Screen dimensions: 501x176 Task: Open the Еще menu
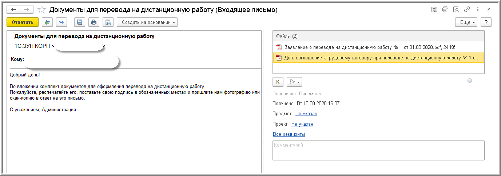pos(466,22)
